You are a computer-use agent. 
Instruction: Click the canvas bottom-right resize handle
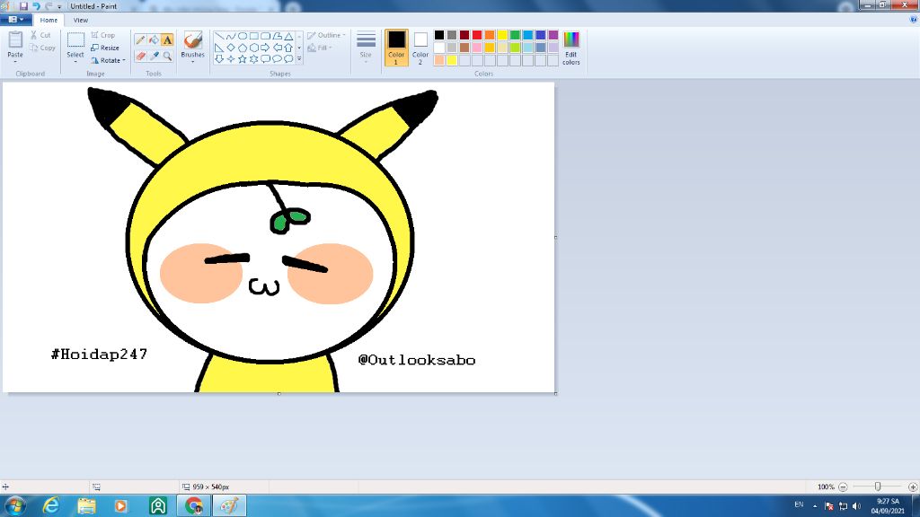point(555,394)
